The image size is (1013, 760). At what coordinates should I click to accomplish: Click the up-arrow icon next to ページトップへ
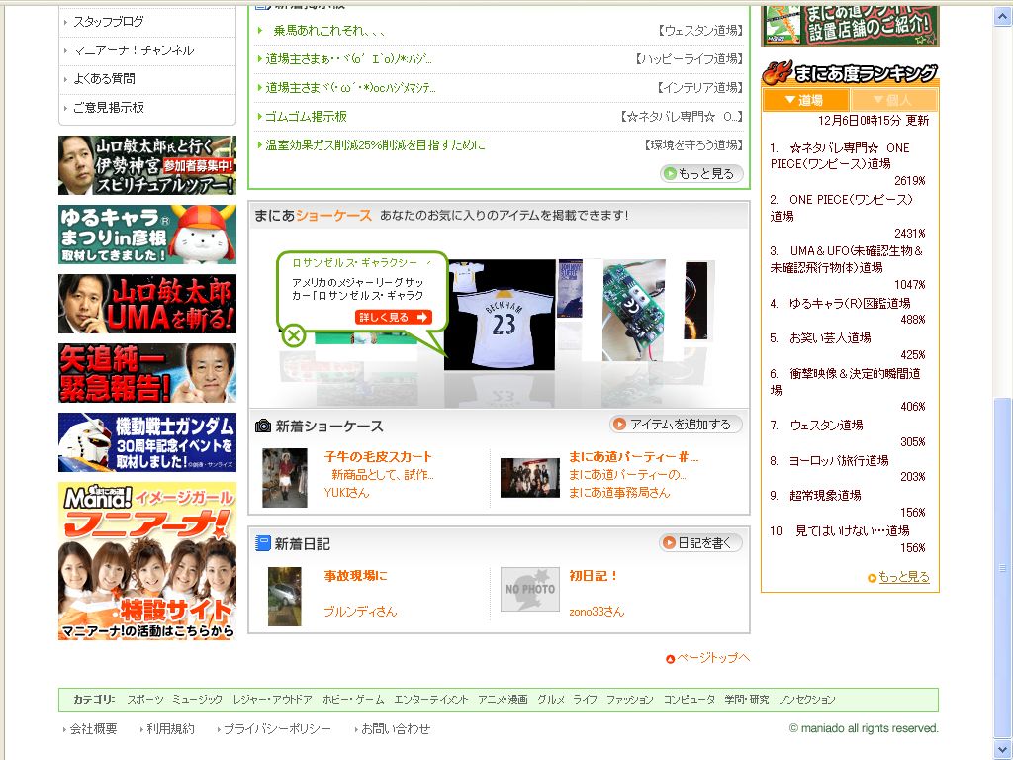pos(670,659)
